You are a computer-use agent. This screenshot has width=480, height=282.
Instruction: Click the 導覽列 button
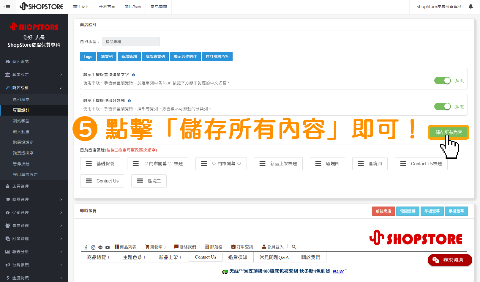(x=107, y=56)
